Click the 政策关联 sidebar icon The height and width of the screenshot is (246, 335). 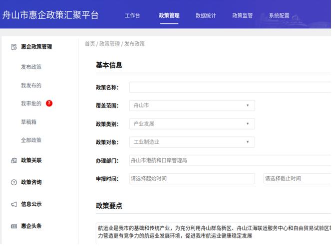point(14,160)
